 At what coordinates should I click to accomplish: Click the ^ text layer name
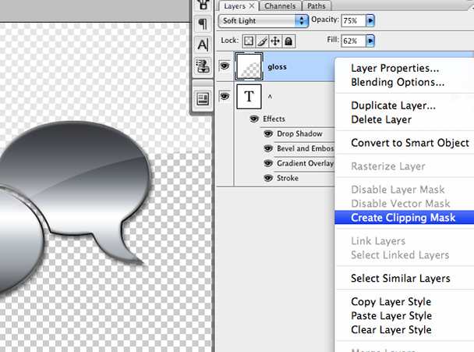(270, 97)
